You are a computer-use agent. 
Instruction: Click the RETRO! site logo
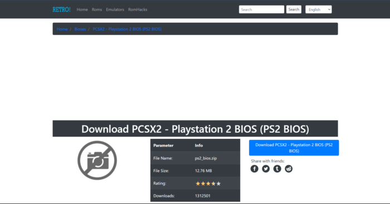61,9
